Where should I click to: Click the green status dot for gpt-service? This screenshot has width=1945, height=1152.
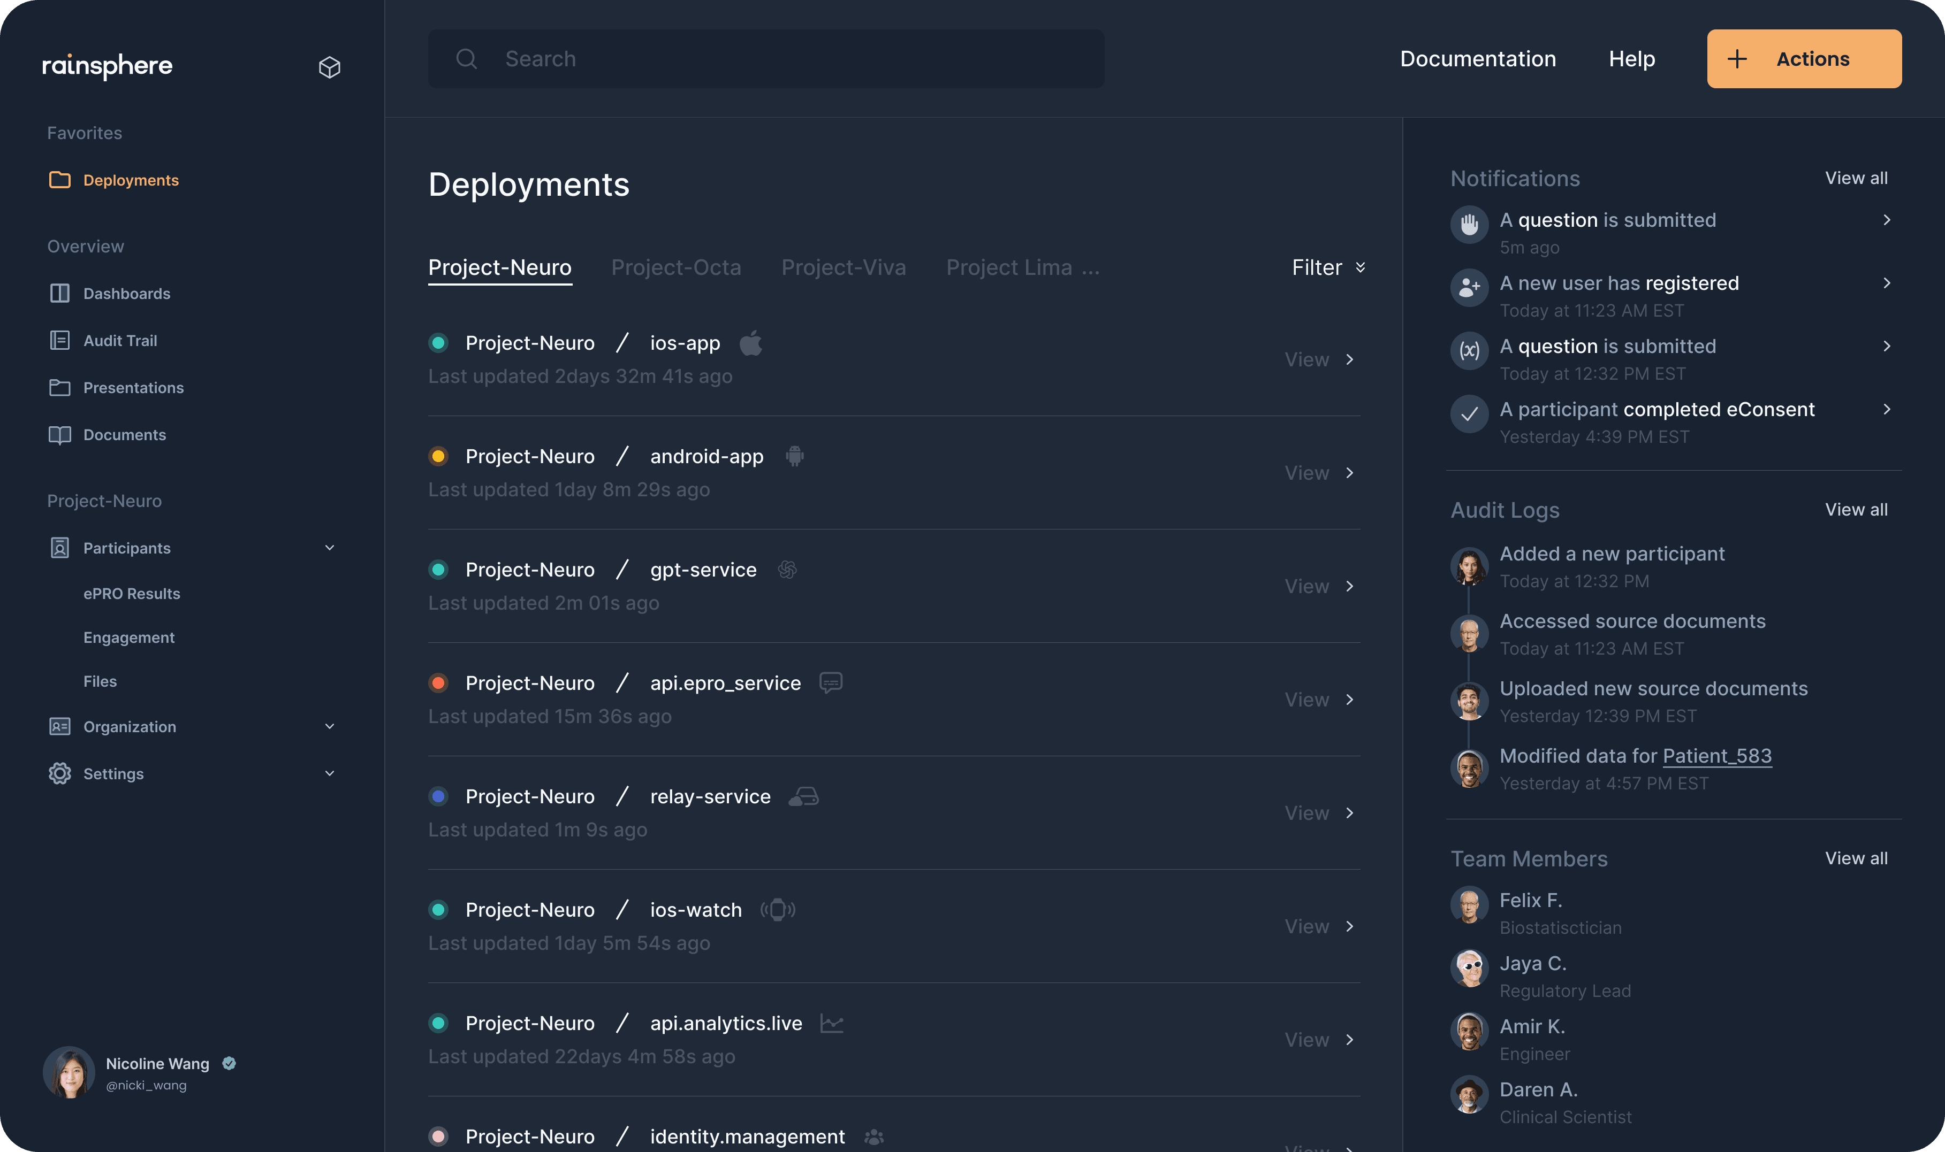click(x=439, y=569)
